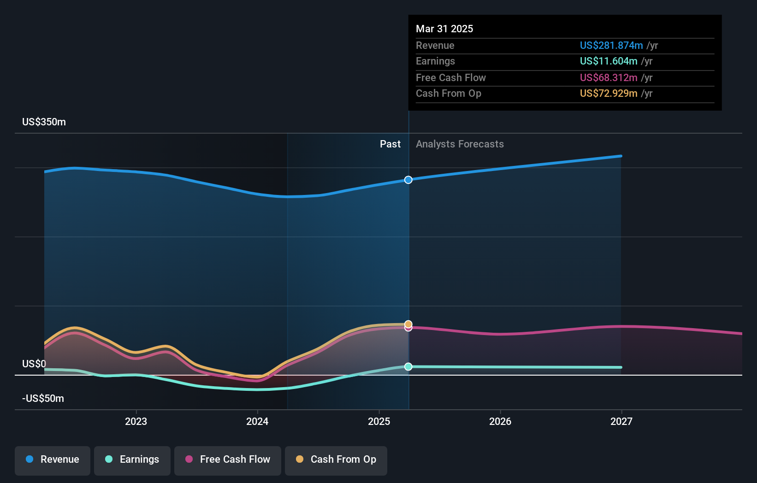This screenshot has height=483, width=757.
Task: Click the Past label
Action: coord(390,144)
